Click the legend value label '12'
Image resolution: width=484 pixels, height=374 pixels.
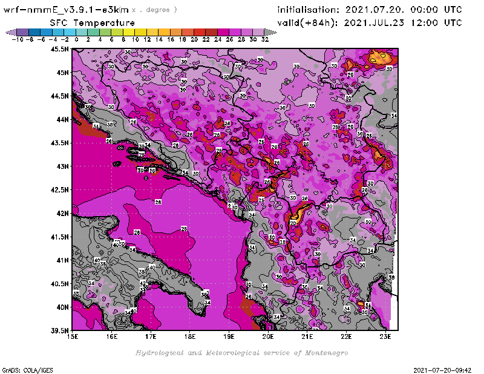(147, 39)
